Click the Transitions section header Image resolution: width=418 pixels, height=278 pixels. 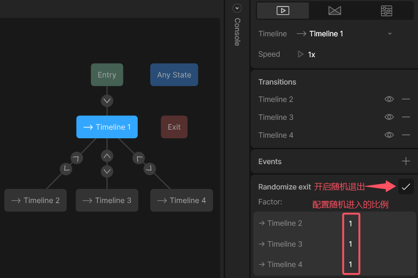point(277,82)
